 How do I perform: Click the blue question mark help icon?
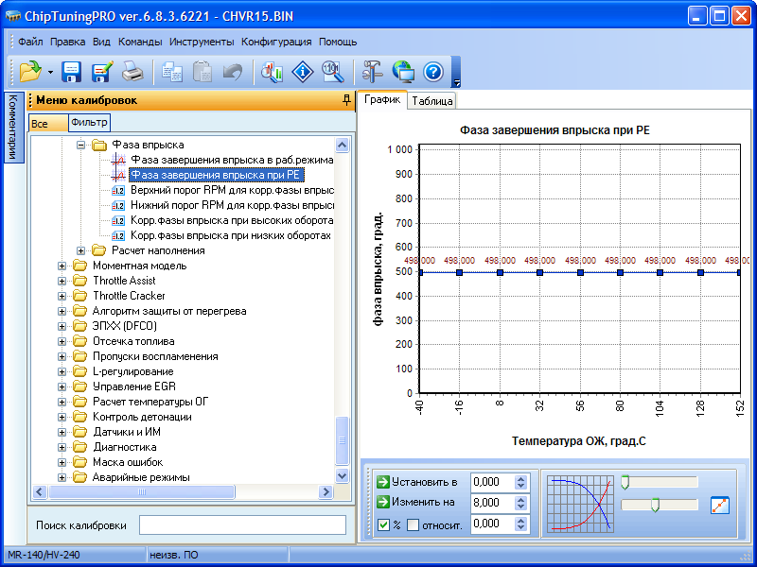(x=432, y=71)
